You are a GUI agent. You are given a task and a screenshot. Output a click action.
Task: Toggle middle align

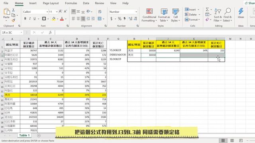click(78, 12)
